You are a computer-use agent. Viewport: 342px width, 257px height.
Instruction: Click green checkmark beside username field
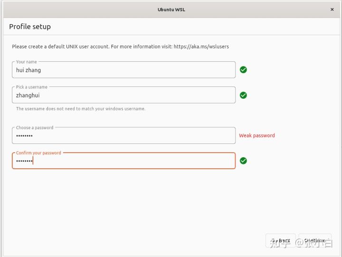(243, 95)
